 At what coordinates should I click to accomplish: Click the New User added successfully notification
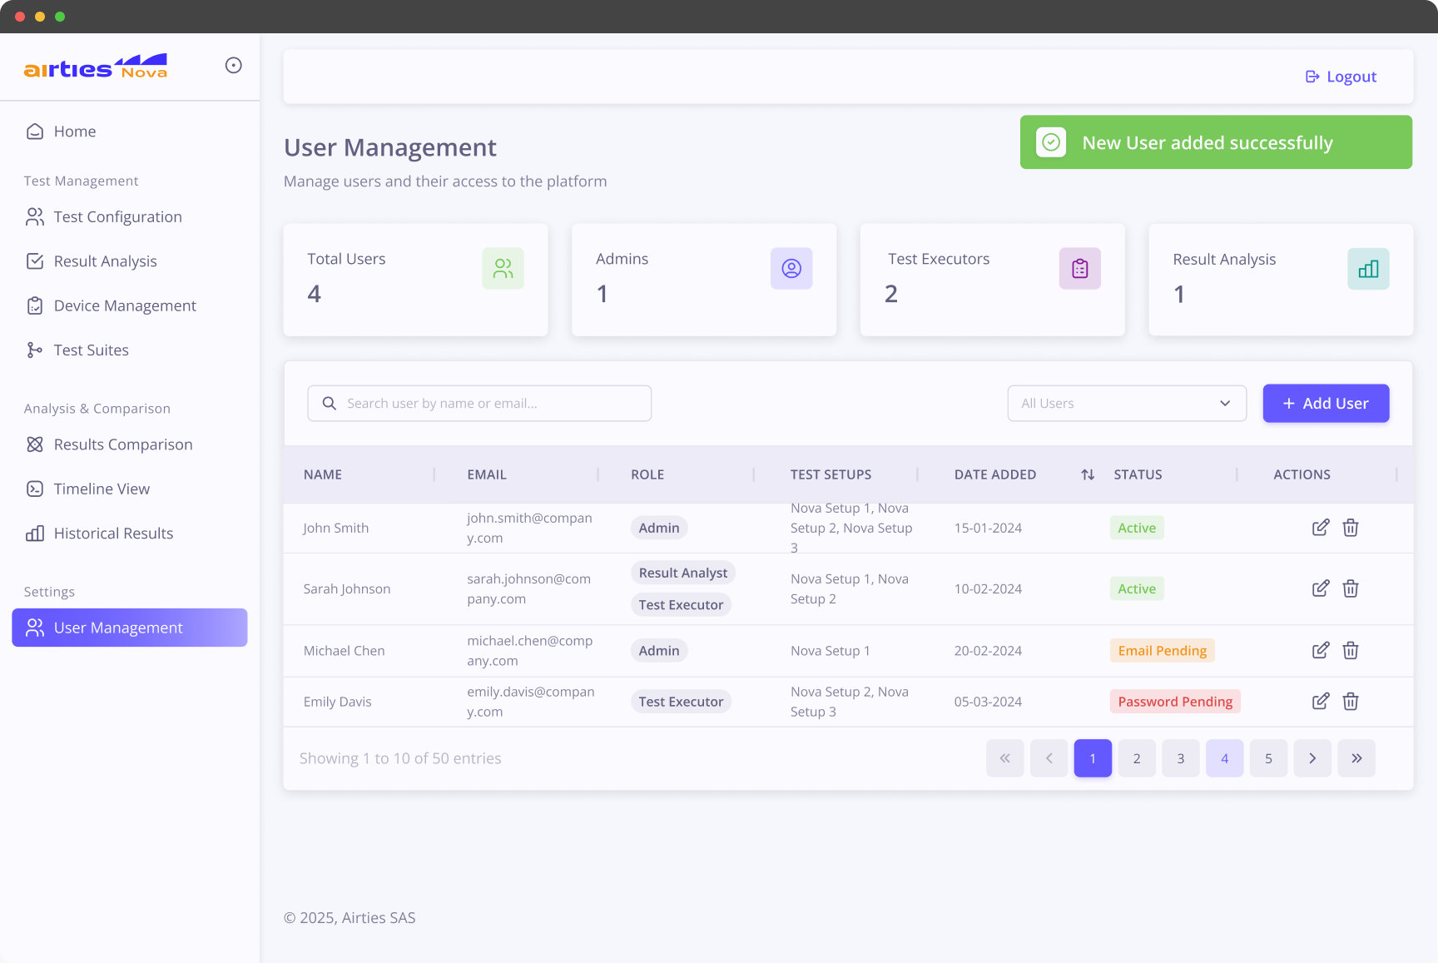coord(1216,142)
